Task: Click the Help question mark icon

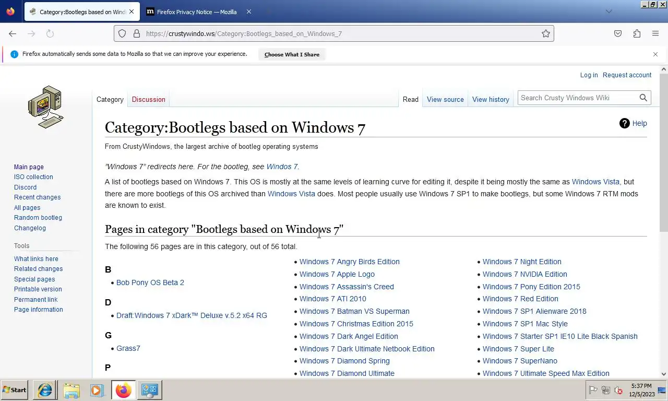Action: tap(625, 123)
